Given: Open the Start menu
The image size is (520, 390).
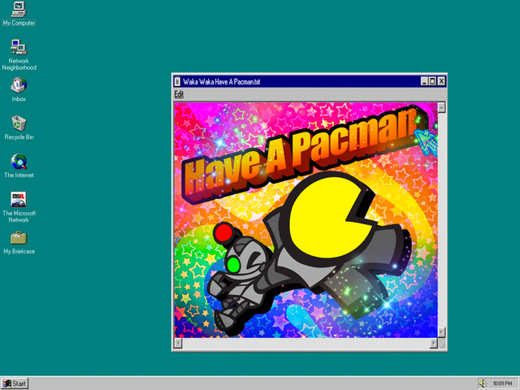Looking at the screenshot, I should coord(15,383).
